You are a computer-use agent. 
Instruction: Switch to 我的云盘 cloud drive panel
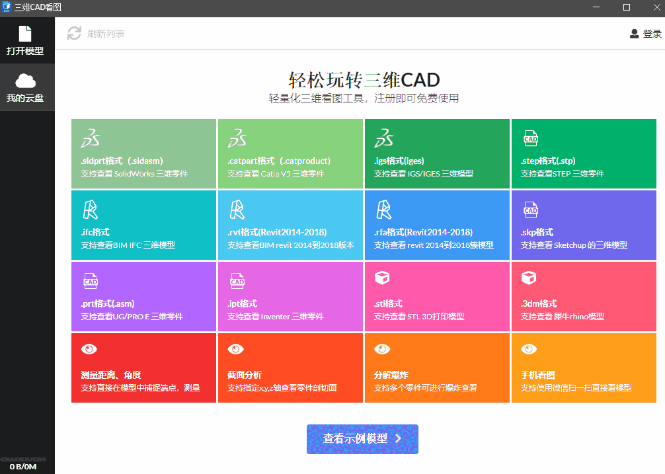tap(26, 87)
